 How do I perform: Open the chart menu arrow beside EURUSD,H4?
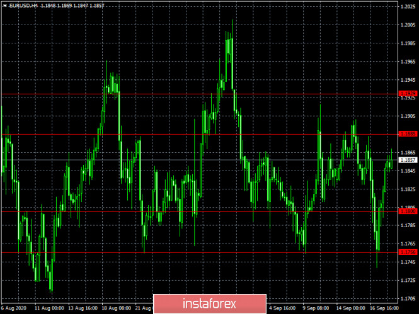(5, 6)
